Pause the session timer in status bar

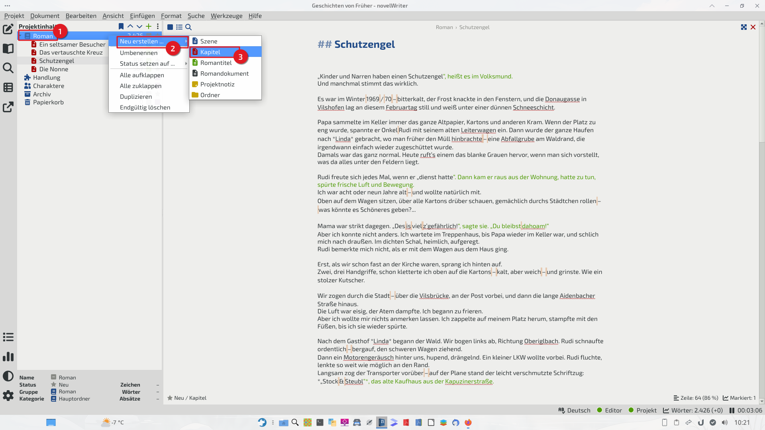coord(732,410)
